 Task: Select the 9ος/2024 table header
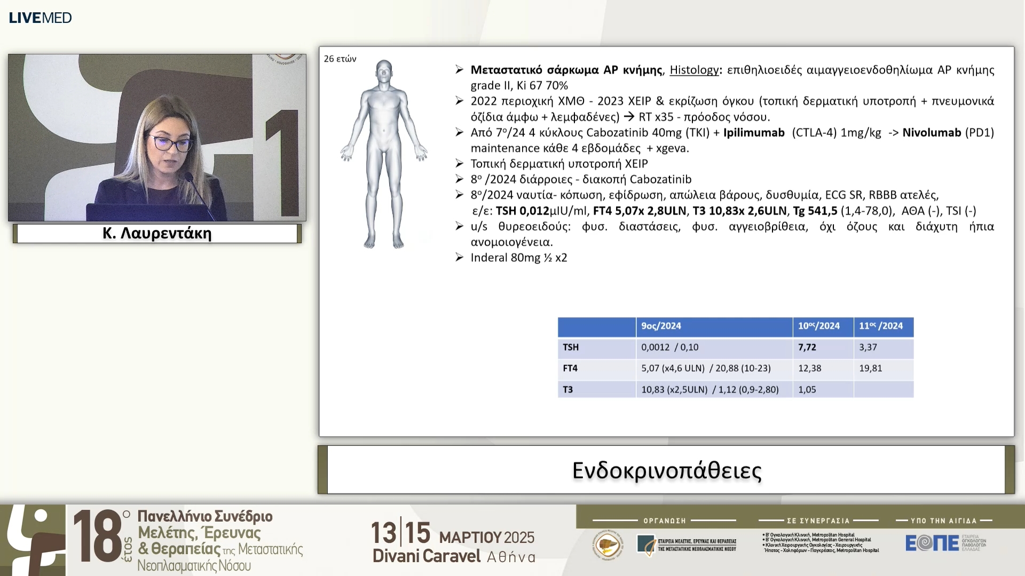(661, 326)
